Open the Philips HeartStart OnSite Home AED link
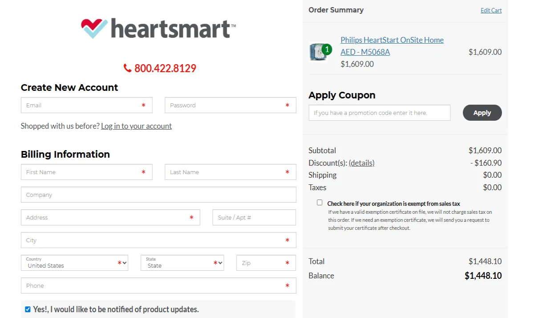 pos(392,40)
